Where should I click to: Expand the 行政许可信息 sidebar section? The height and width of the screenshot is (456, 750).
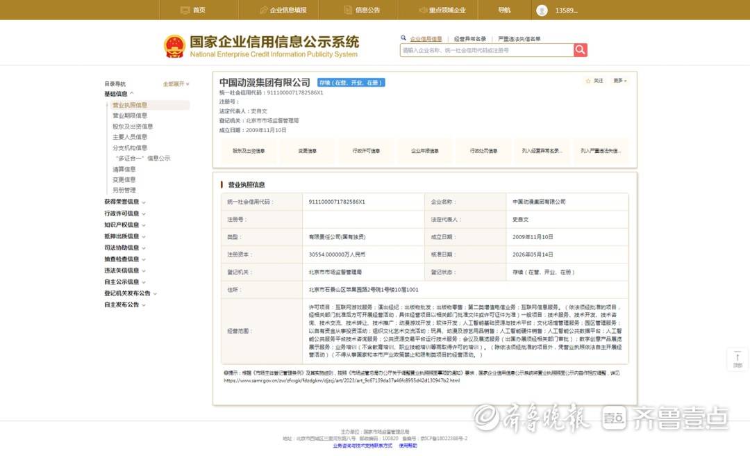tap(125, 213)
